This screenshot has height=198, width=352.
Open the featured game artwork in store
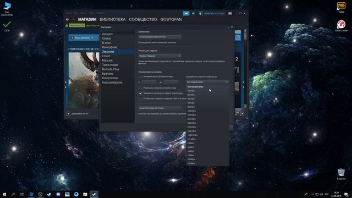coord(84,80)
